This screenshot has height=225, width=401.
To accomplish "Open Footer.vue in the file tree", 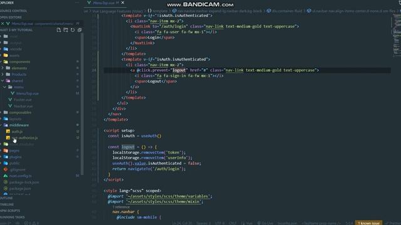I will 23,100.
